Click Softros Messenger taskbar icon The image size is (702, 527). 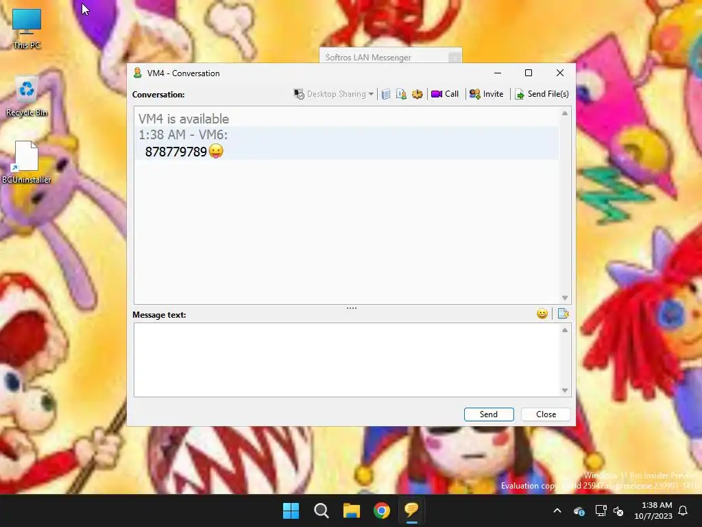point(412,511)
